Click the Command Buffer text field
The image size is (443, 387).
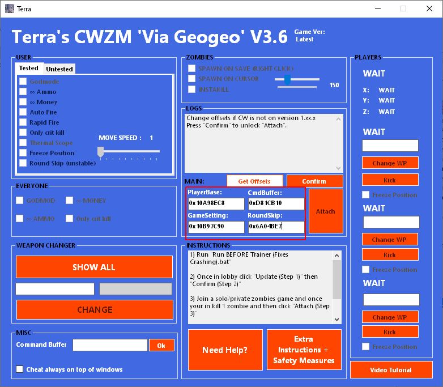point(110,345)
